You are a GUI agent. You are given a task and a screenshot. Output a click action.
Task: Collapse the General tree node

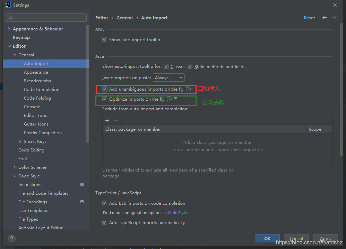coord(15,55)
